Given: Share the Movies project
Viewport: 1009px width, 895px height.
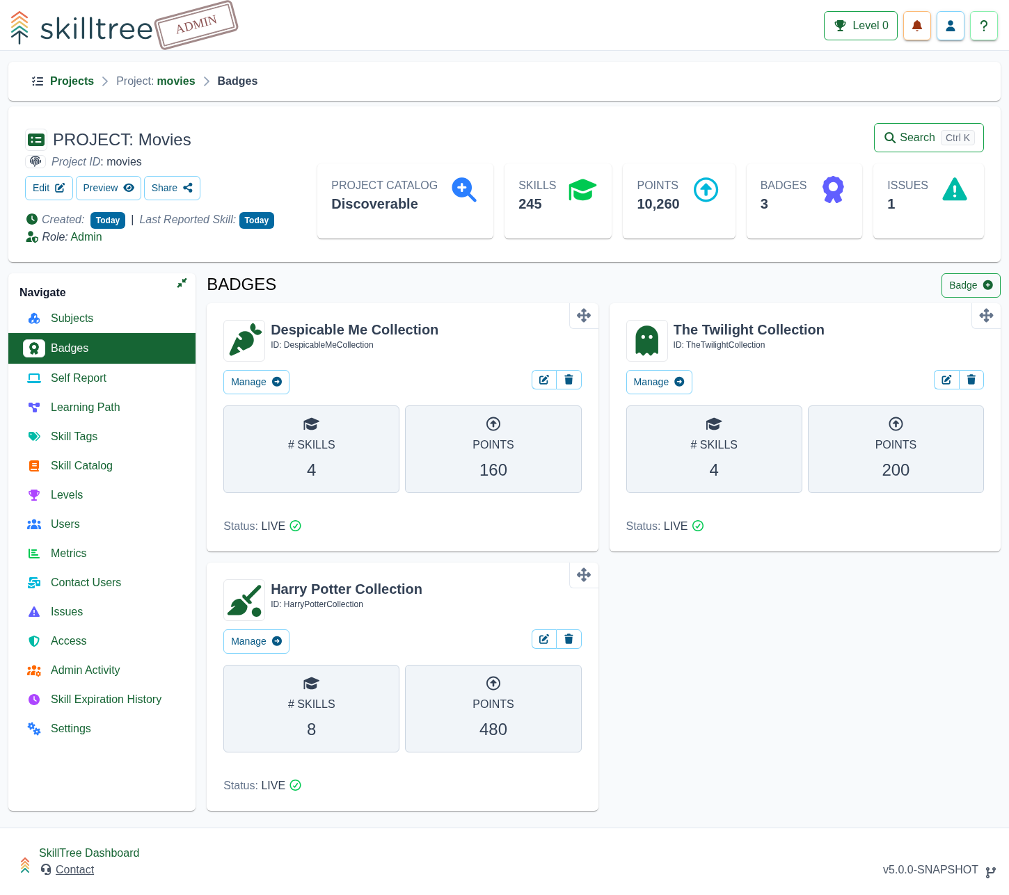Looking at the screenshot, I should click(x=172, y=188).
